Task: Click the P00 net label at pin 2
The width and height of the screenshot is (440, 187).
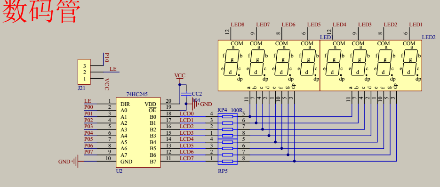Action: (88, 107)
